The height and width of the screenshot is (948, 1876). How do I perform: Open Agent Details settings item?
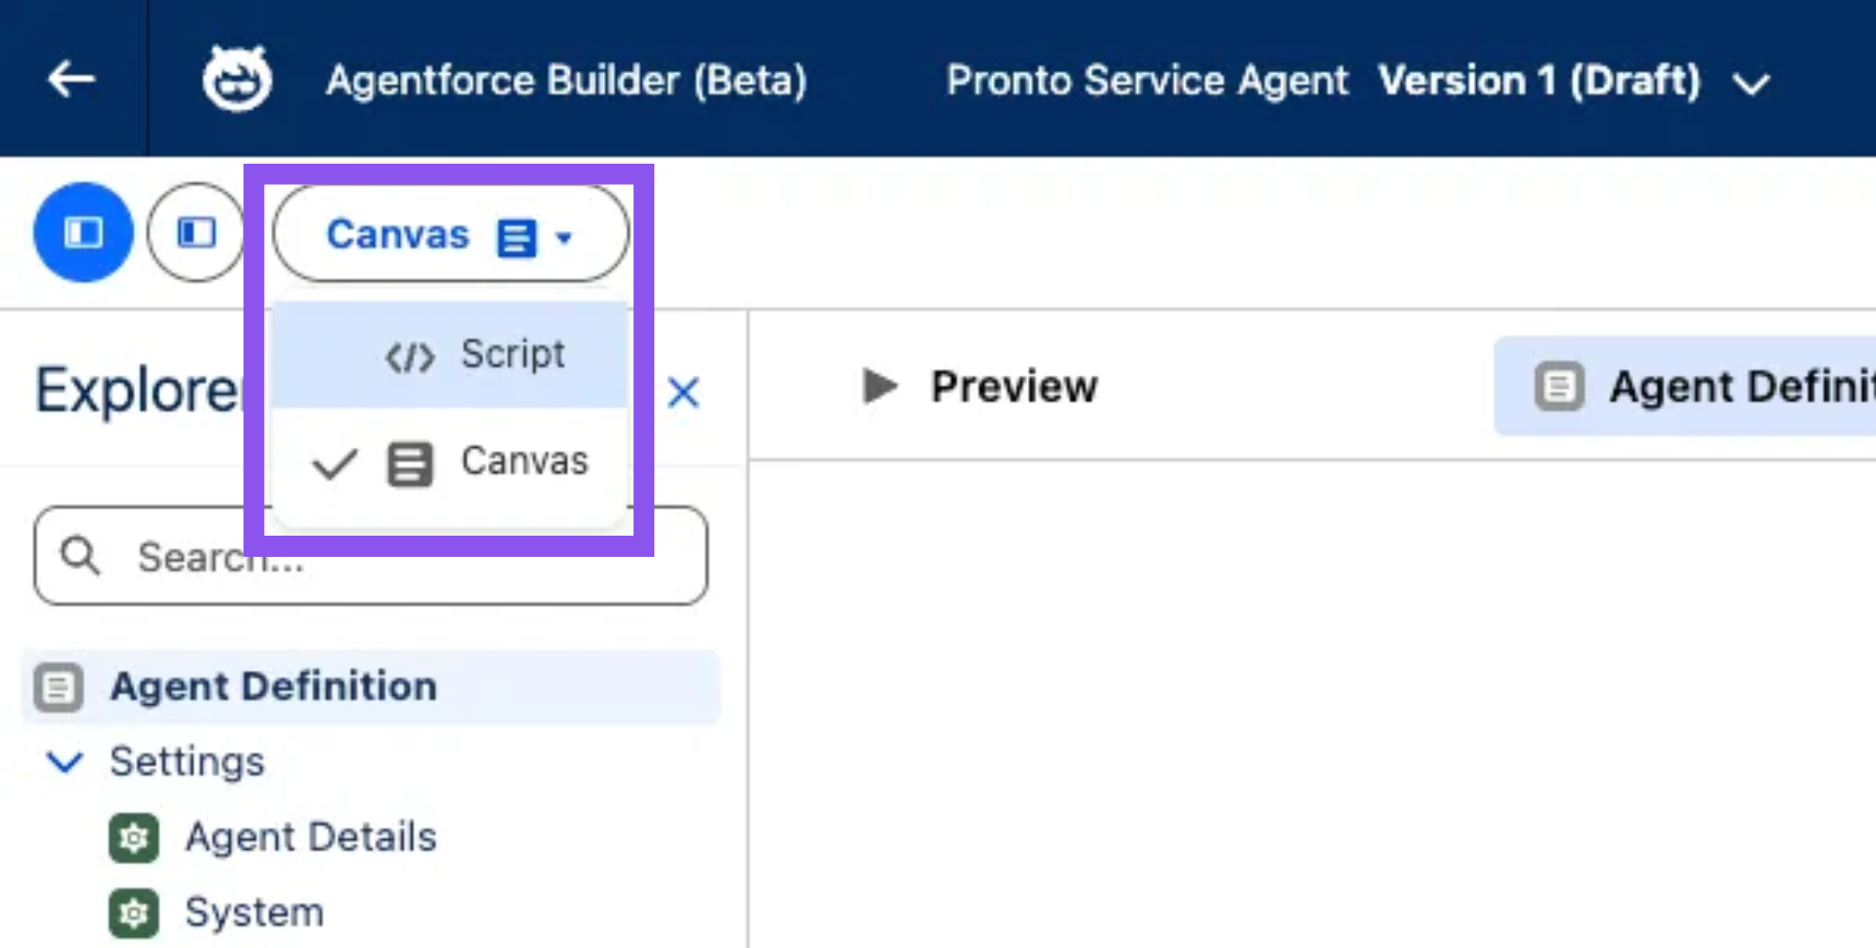click(310, 836)
